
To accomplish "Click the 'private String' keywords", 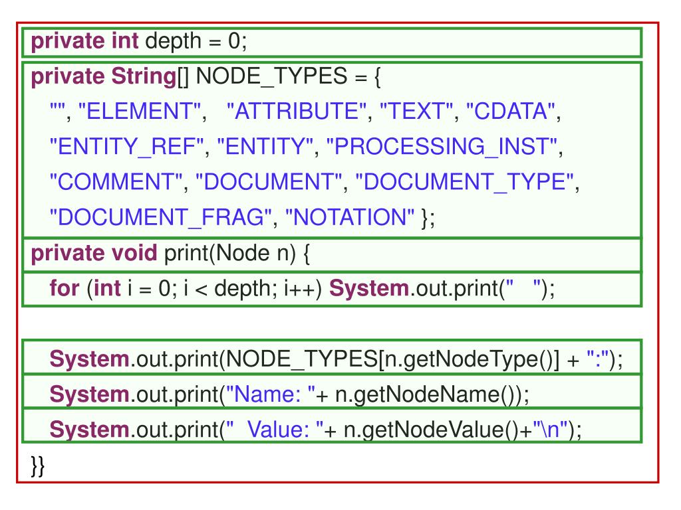I will 103,76.
